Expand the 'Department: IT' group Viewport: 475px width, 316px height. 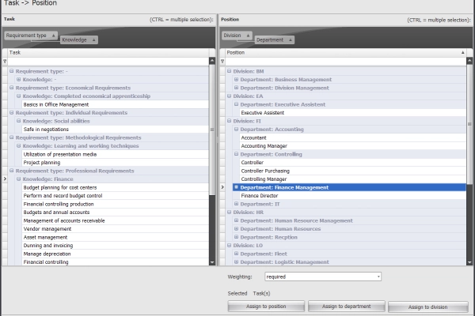point(236,204)
